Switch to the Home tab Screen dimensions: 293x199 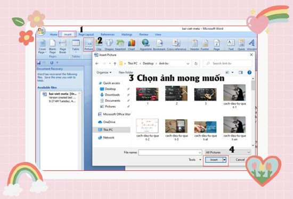[54, 34]
